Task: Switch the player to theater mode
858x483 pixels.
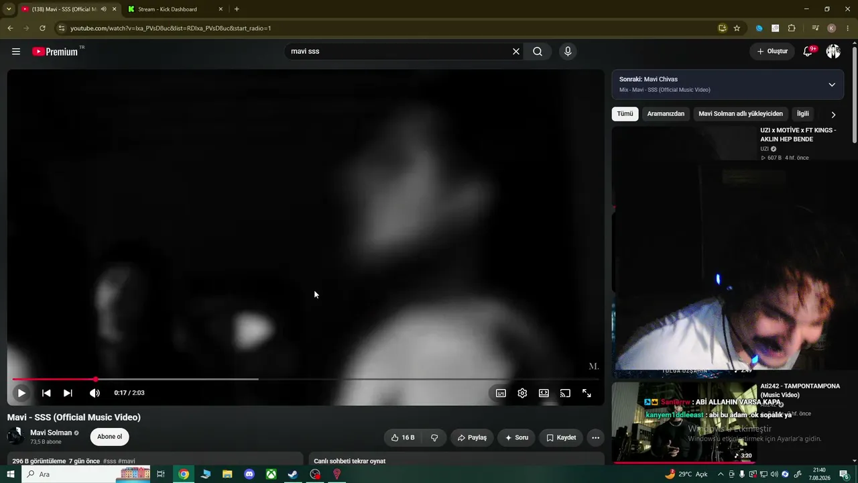Action: pos(544,393)
